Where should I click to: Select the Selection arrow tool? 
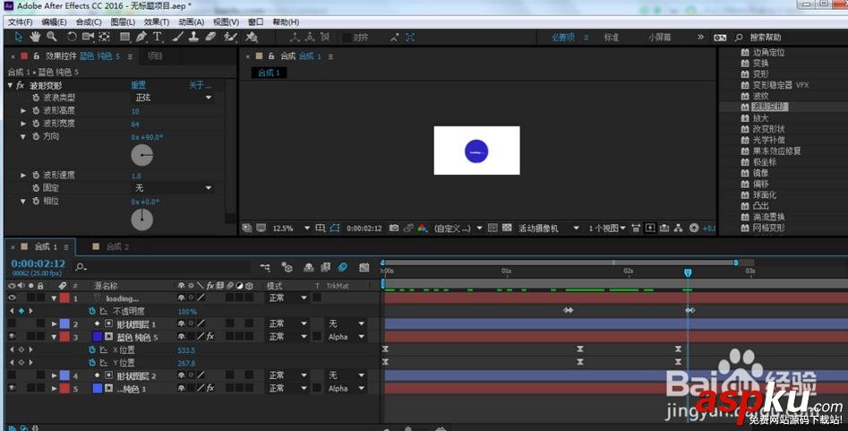coord(19,37)
